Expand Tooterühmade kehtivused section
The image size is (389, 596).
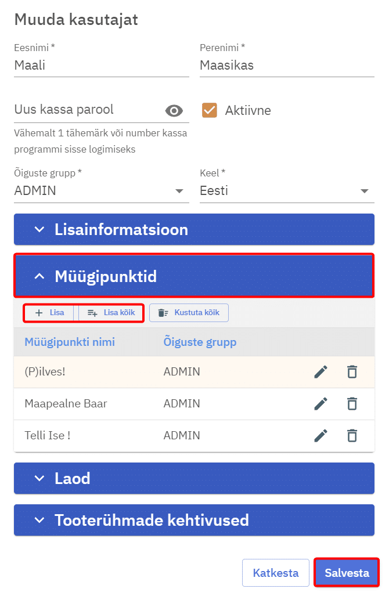[x=194, y=520]
